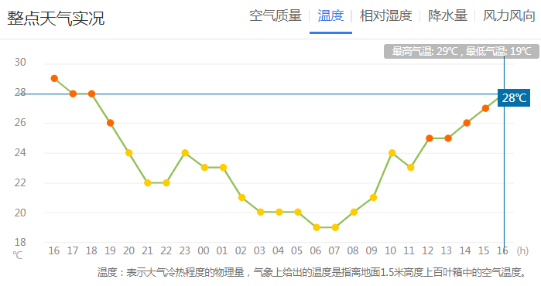Click the 29°C data point at the first hour 16
Viewport: 541px width, 286px height.
pos(54,79)
